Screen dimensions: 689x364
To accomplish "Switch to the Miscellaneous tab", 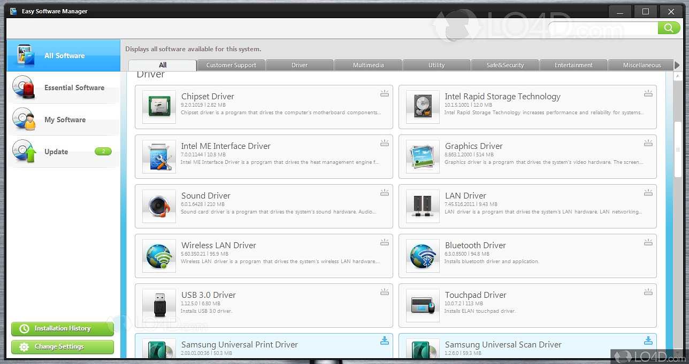I will [x=641, y=65].
